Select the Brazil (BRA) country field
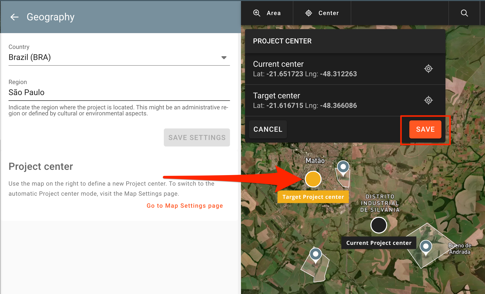485x294 pixels. 113,57
